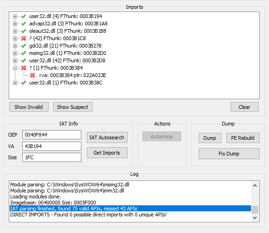
Task: Click green checkmark icon of advapi32.dll
Action: (24, 24)
